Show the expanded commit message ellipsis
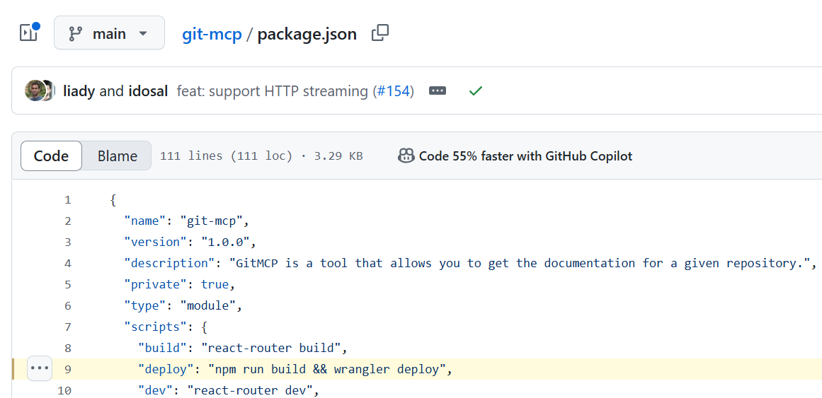 438,90
